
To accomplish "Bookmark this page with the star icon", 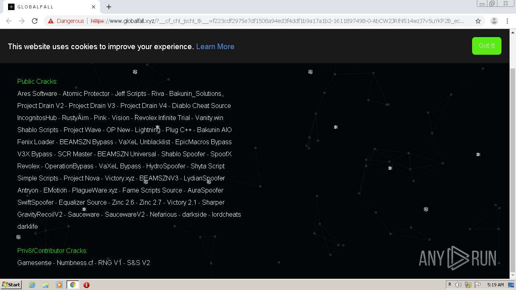I will pos(478,21).
